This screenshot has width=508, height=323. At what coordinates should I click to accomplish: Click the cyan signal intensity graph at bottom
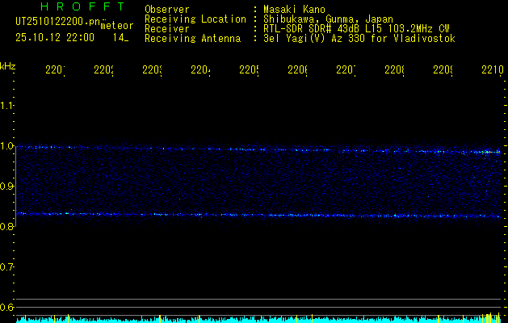[242, 320]
